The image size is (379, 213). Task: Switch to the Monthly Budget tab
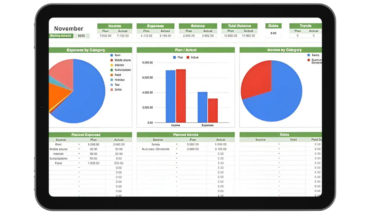tap(61, 35)
